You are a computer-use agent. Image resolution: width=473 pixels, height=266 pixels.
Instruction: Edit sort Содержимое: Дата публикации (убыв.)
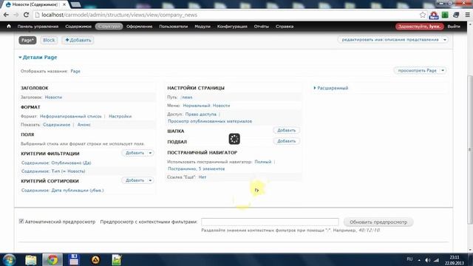pyautogui.click(x=62, y=191)
